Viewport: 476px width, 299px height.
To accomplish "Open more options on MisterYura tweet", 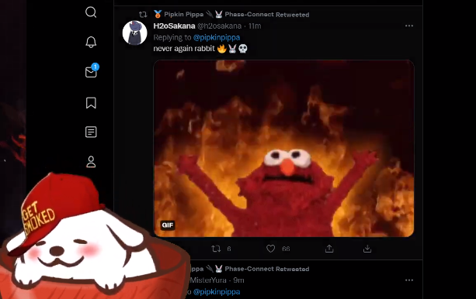I will (409, 280).
